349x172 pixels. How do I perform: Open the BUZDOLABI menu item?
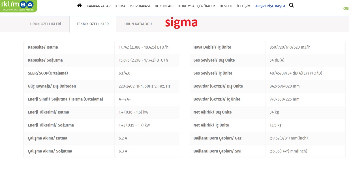coord(164,6)
